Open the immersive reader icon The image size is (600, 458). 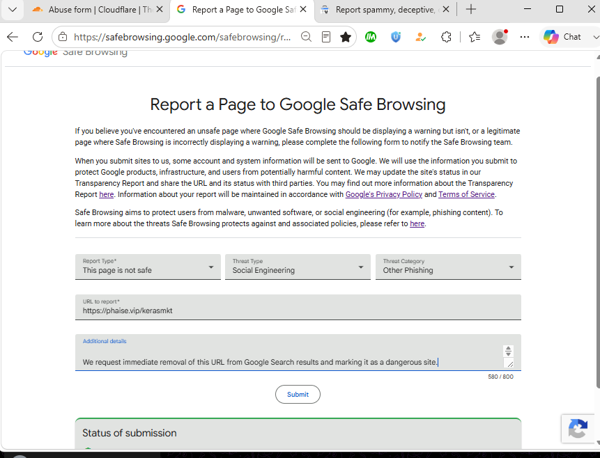(x=326, y=37)
